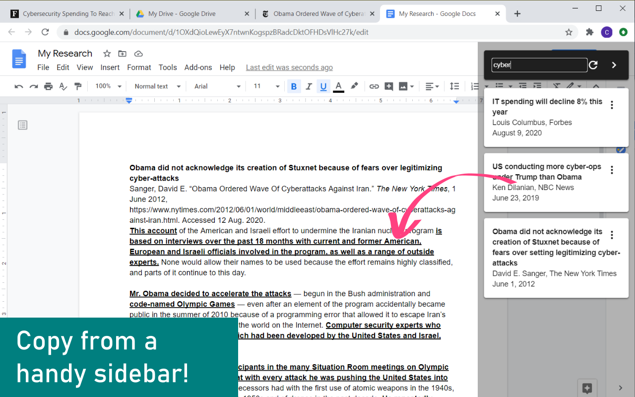635x397 pixels.
Task: Click the Undo icon in Docs toolbar
Action: pos(19,86)
